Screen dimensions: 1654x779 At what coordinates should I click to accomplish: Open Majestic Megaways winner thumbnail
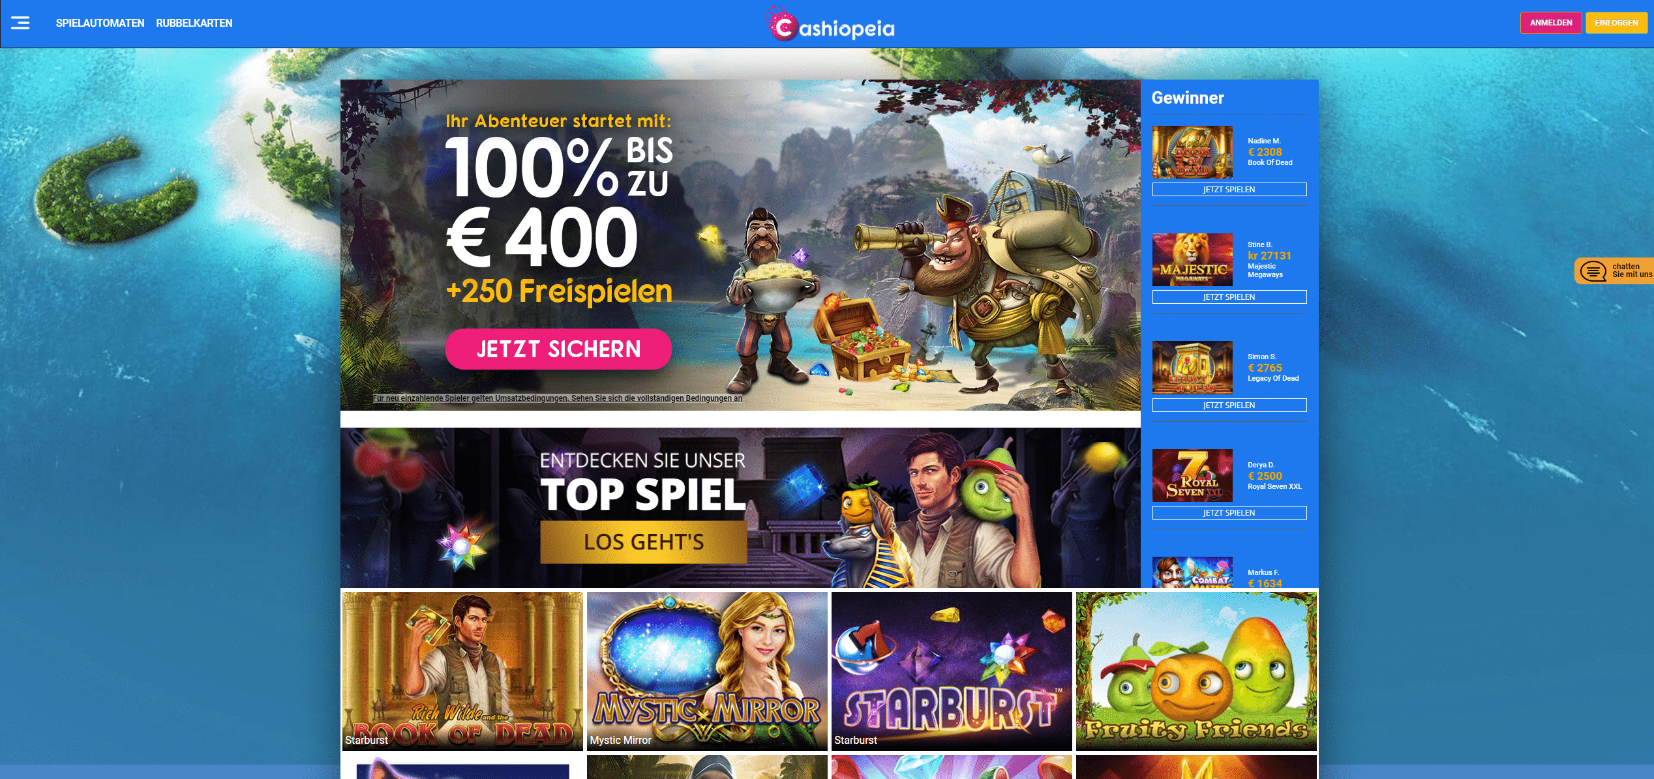click(x=1192, y=259)
